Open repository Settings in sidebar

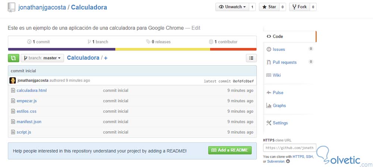pos(280,123)
